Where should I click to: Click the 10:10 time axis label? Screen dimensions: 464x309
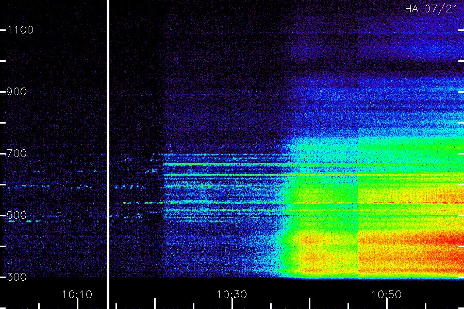tap(77, 295)
